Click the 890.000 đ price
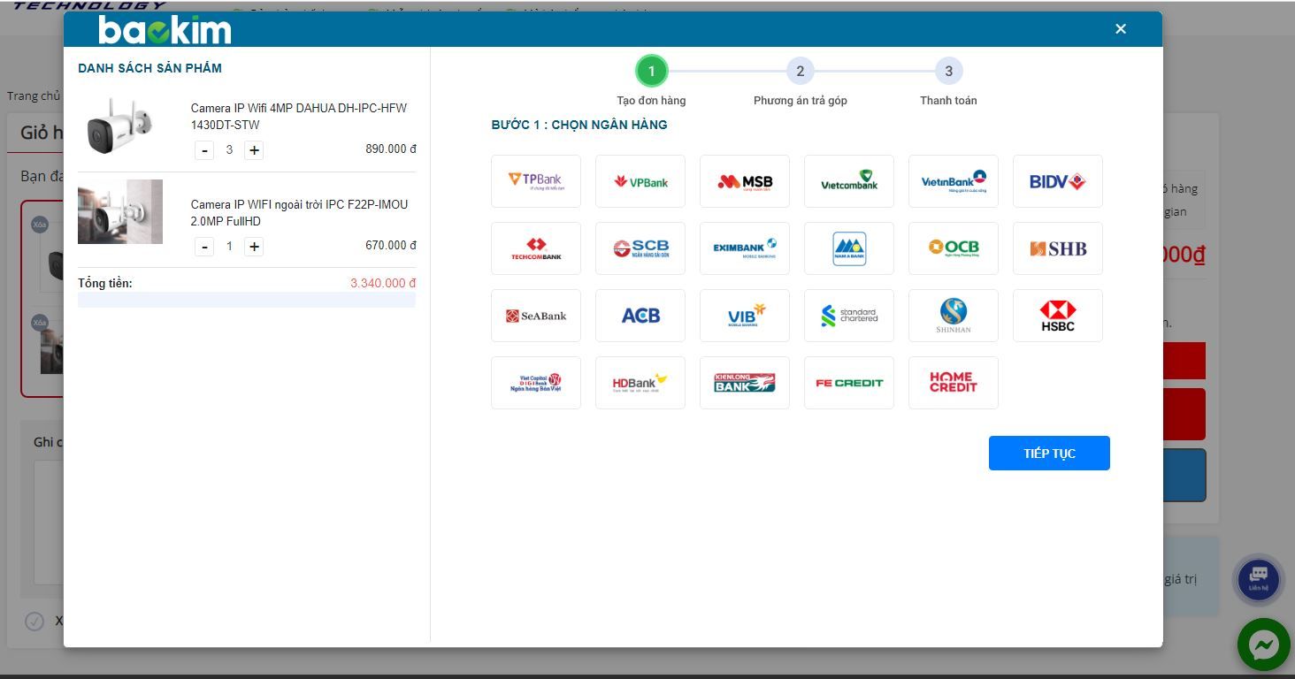The image size is (1295, 679). coord(391,149)
